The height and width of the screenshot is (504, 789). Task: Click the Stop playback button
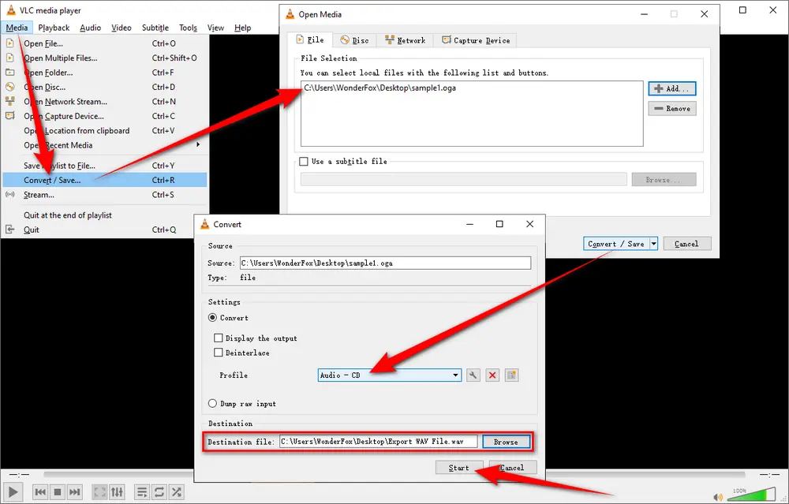pos(58,492)
